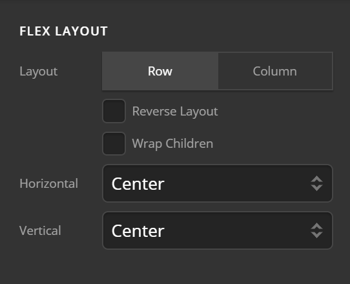The width and height of the screenshot is (350, 284).
Task: Click the up chevron in Horizontal selector
Action: click(x=316, y=179)
